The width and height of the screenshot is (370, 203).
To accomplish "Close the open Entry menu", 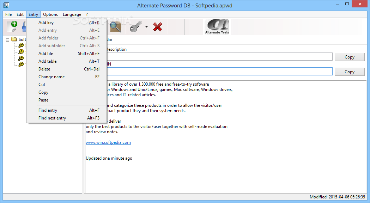I will tap(33, 14).
